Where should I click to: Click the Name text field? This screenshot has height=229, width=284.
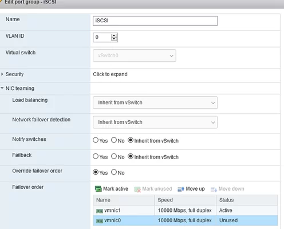pyautogui.click(x=155, y=21)
